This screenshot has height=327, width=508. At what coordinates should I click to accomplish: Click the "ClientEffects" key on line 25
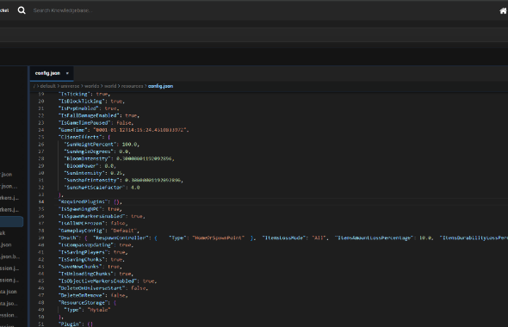tap(80, 137)
